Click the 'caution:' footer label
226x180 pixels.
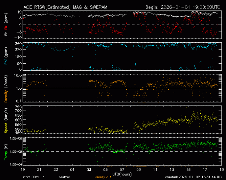64,177
